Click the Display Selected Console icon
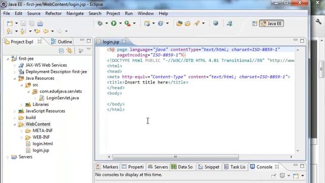 [x=282, y=176]
